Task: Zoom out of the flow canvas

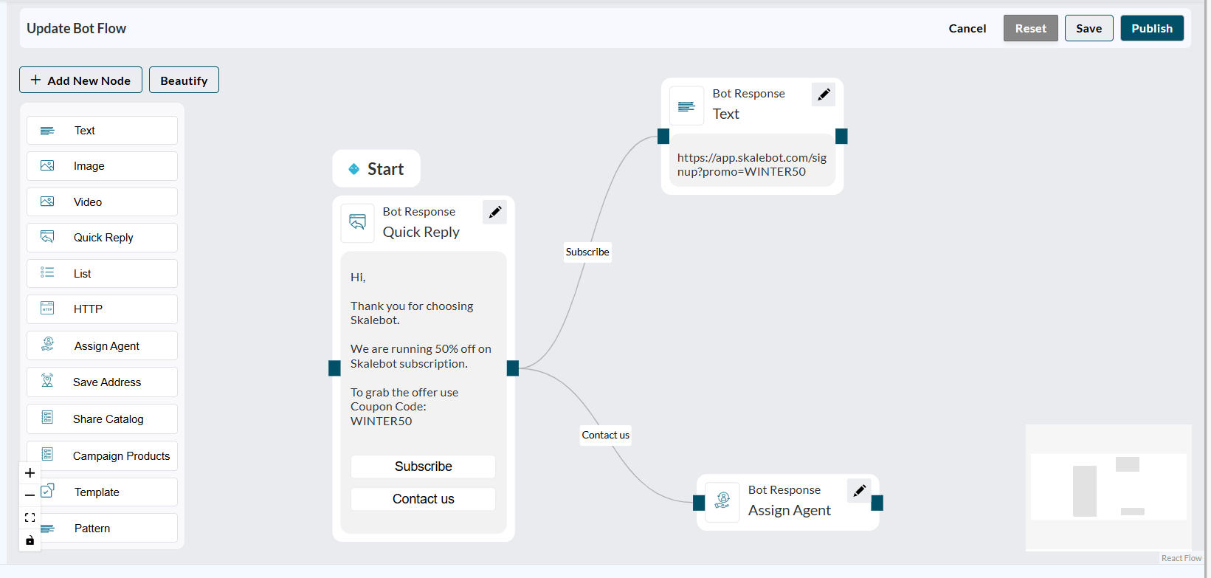Action: click(x=30, y=495)
